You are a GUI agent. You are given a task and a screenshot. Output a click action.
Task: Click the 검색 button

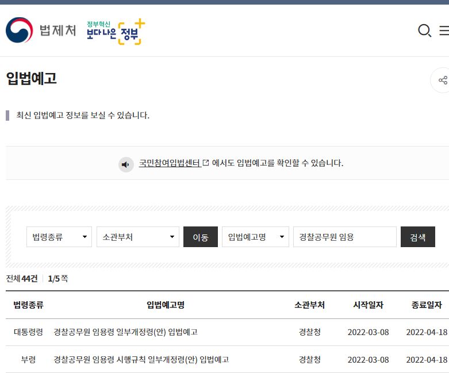pos(418,237)
